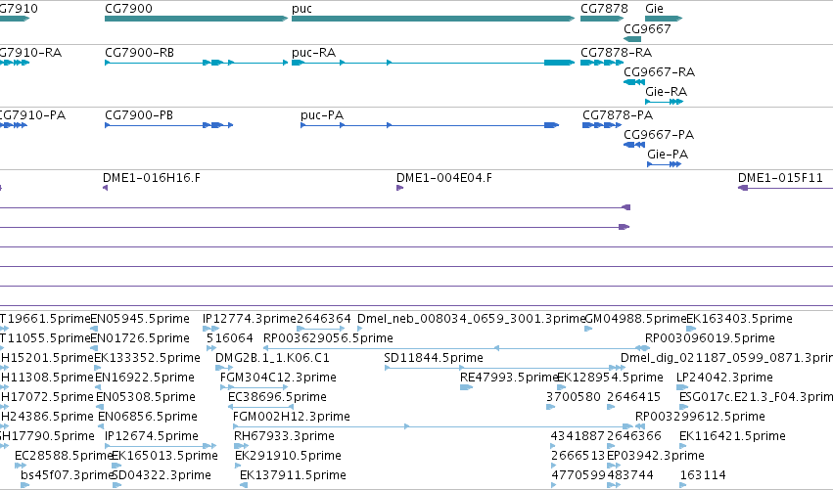This screenshot has width=833, height=490.
Task: Click the EK116421.5prime EST label
Action: click(x=732, y=436)
